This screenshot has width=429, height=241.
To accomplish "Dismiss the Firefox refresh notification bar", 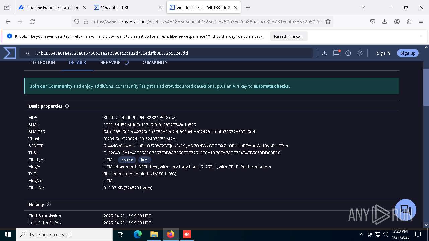I will tap(421, 36).
